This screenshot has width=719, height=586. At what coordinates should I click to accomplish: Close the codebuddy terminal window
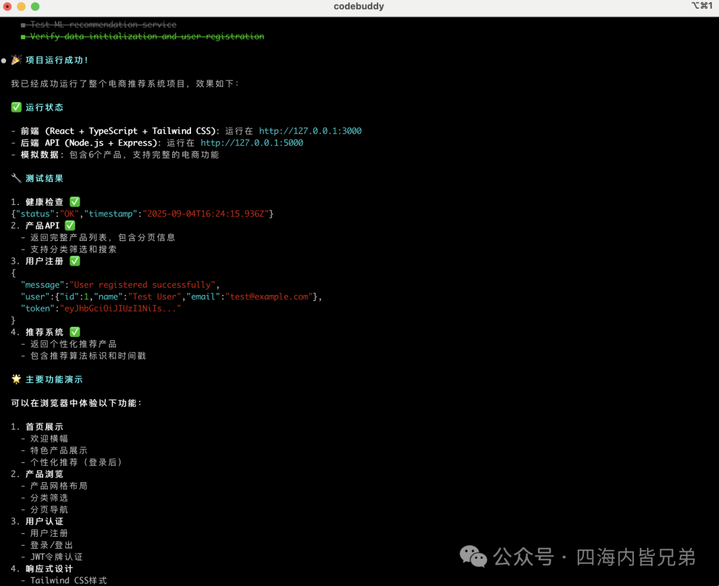click(x=7, y=7)
